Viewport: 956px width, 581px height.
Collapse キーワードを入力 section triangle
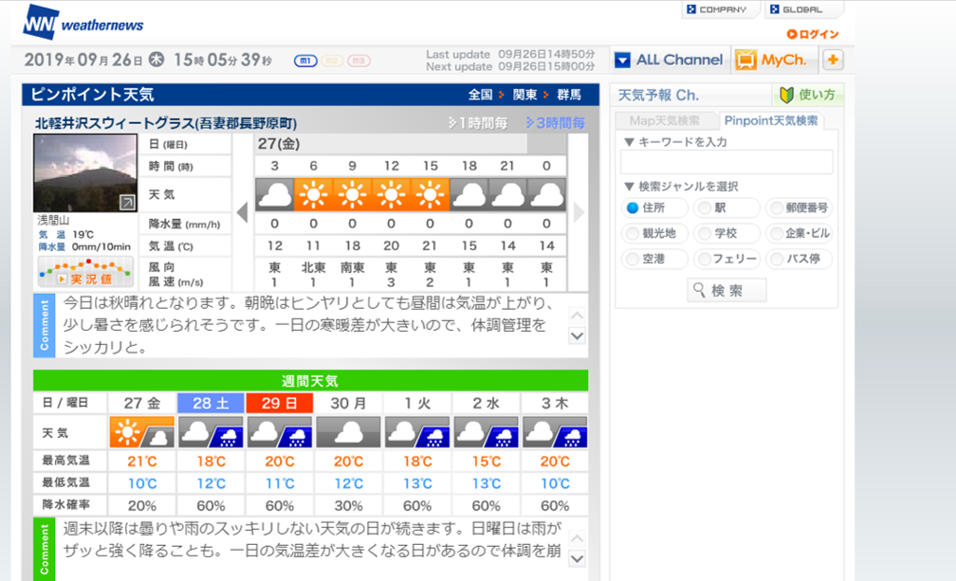tap(630, 142)
